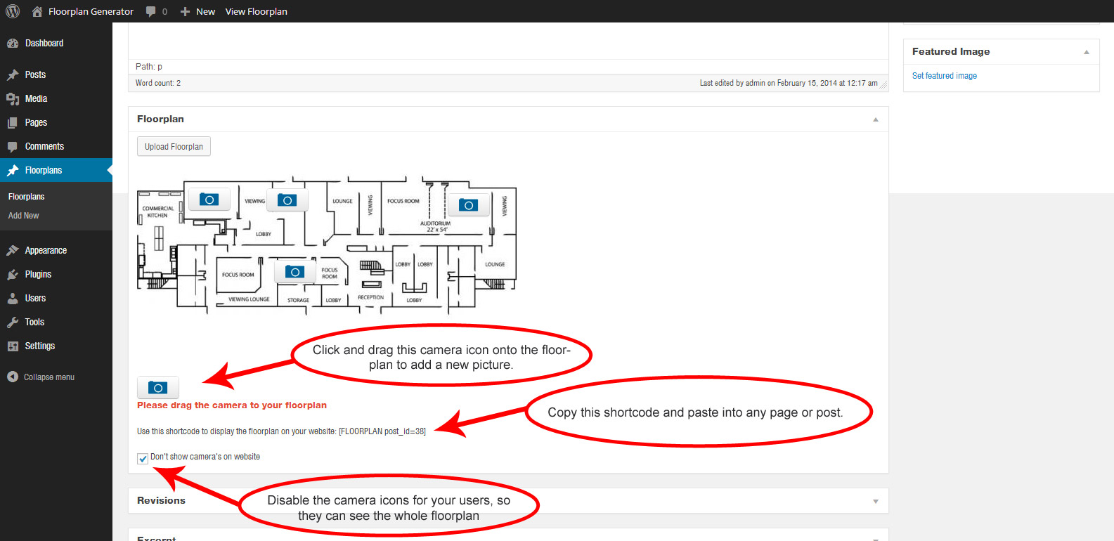Select the camera icon in the Auditorium
This screenshot has width=1114, height=541.
click(468, 205)
